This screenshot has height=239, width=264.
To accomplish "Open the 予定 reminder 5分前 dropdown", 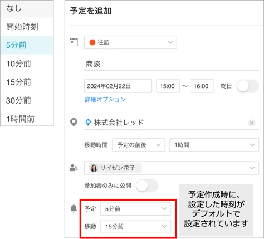I will pyautogui.click(x=135, y=209).
